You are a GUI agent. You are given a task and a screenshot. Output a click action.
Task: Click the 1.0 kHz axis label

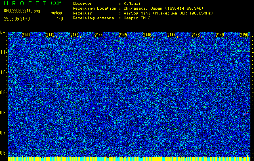click(x=3, y=72)
